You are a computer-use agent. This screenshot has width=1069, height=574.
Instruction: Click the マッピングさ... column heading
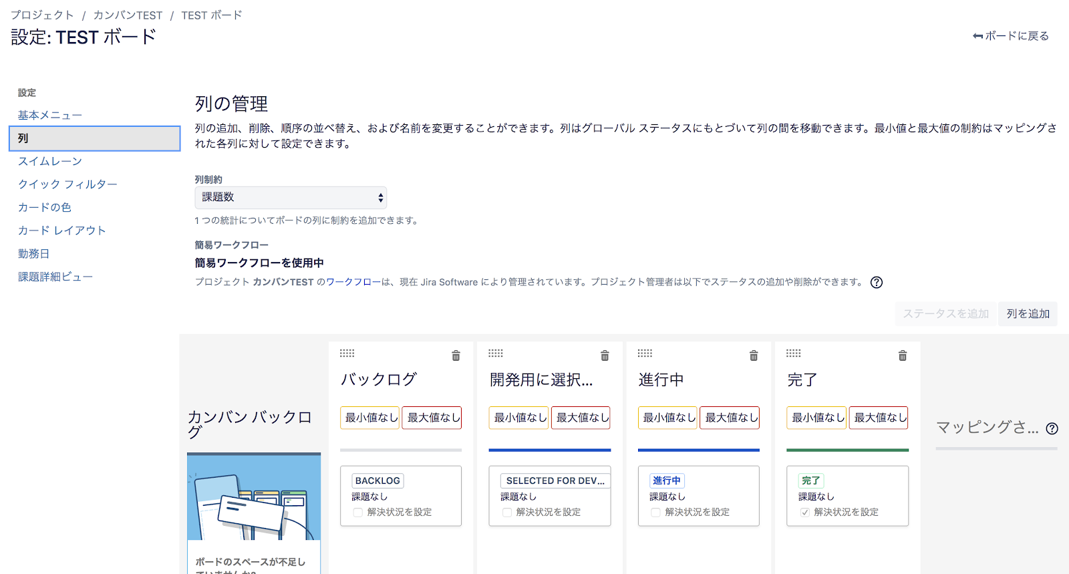tap(987, 427)
